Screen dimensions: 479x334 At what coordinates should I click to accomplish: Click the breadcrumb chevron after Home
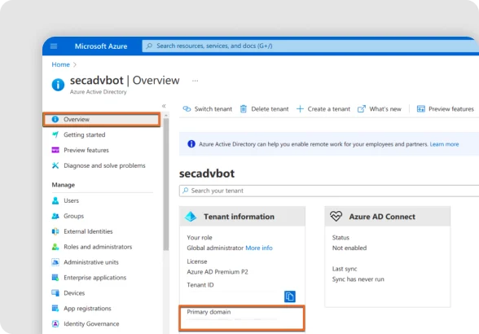point(75,64)
